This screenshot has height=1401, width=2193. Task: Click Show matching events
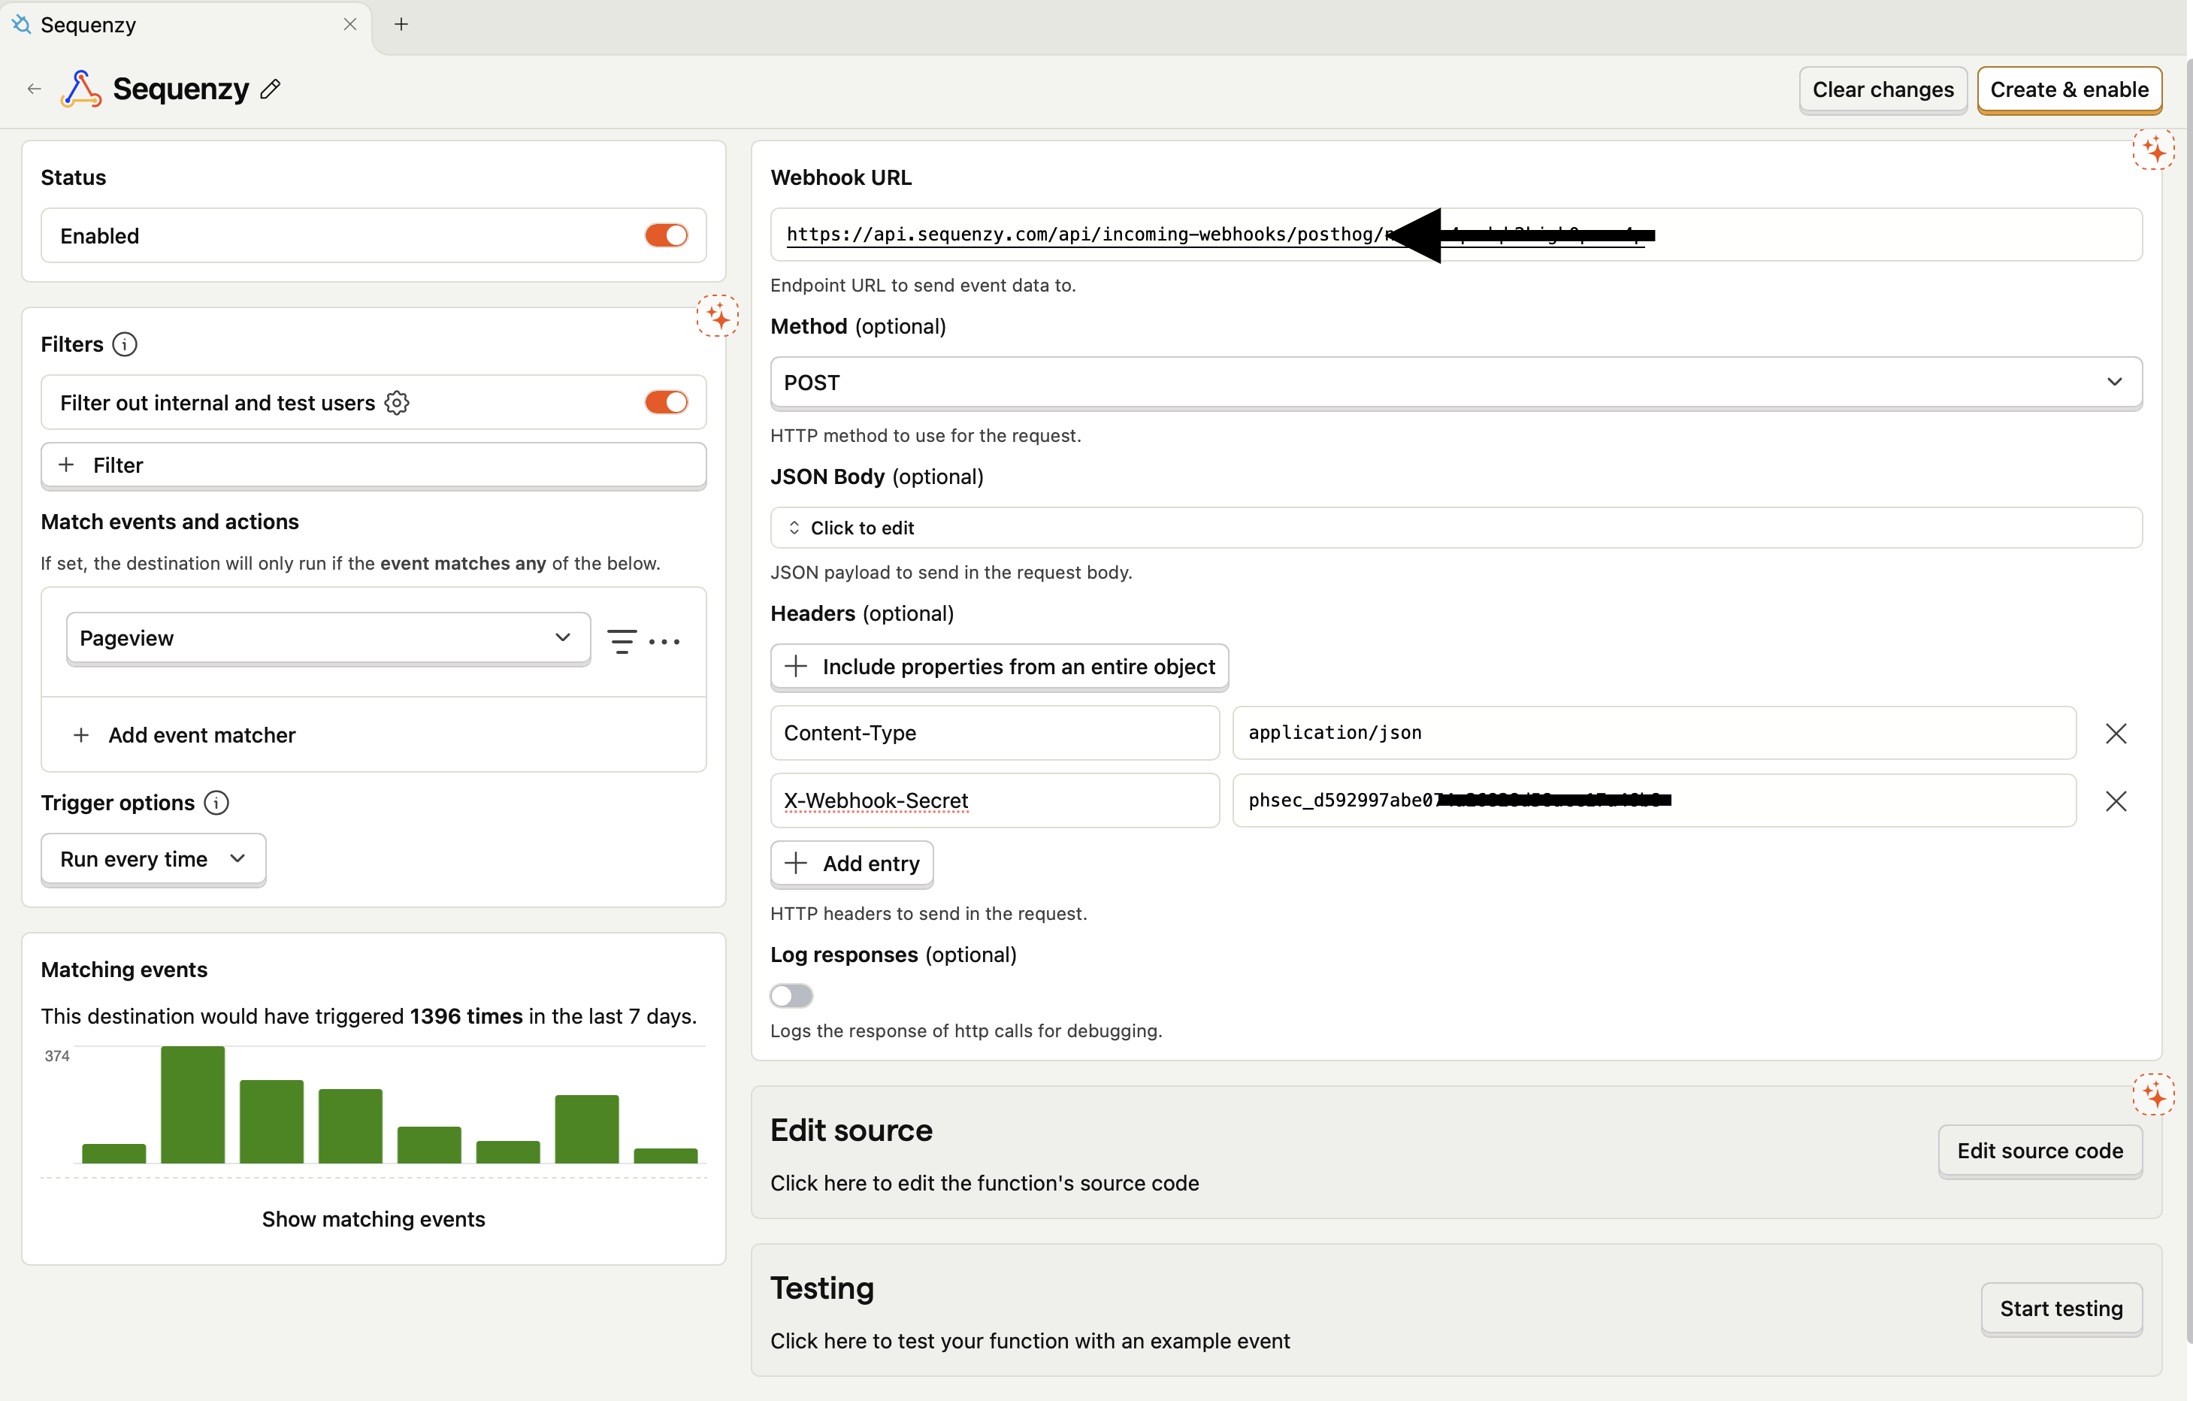pyautogui.click(x=373, y=1219)
